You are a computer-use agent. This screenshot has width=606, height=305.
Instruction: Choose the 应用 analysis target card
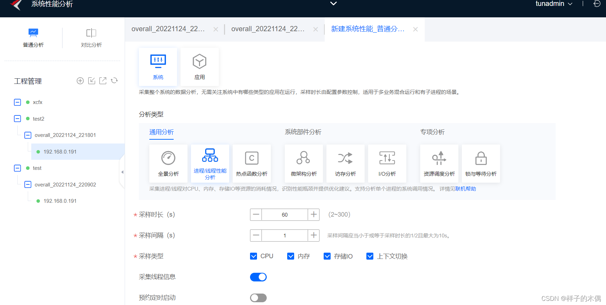[x=200, y=67]
